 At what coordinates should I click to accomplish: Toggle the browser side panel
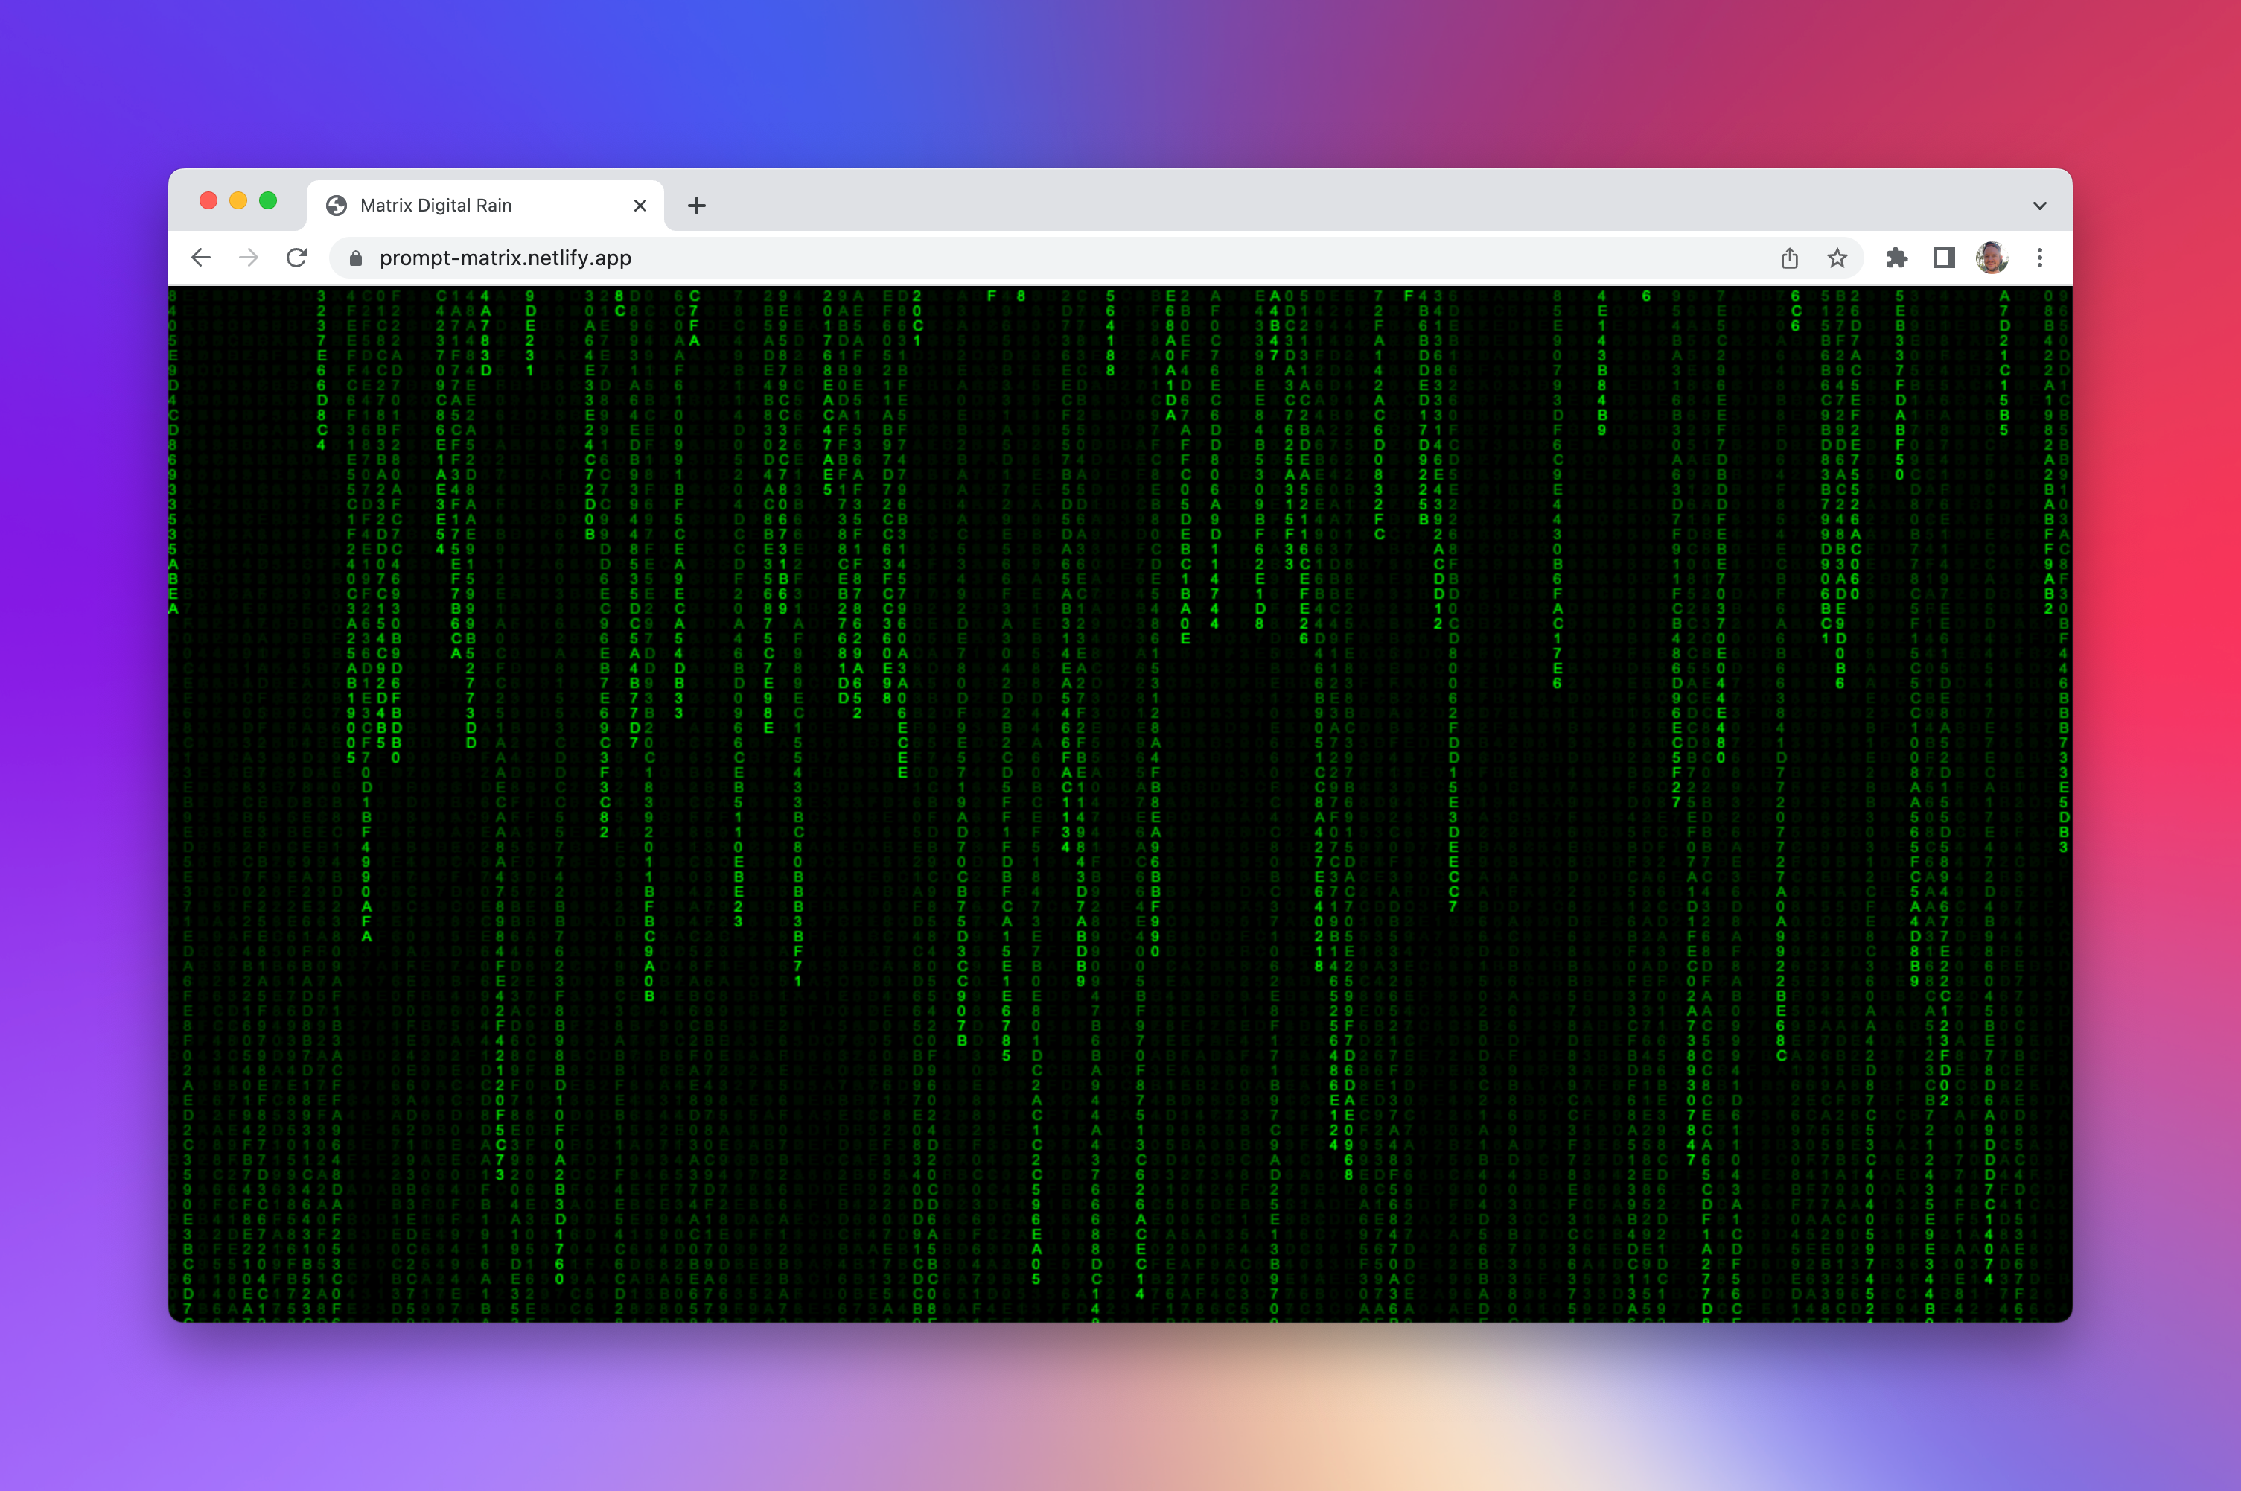coord(1943,258)
